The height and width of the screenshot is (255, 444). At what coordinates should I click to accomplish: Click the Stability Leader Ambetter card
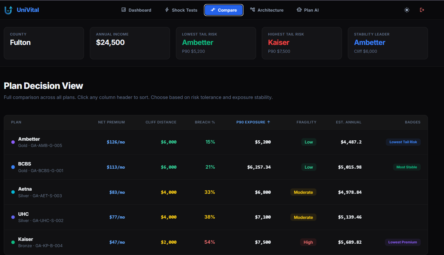pyautogui.click(x=388, y=43)
